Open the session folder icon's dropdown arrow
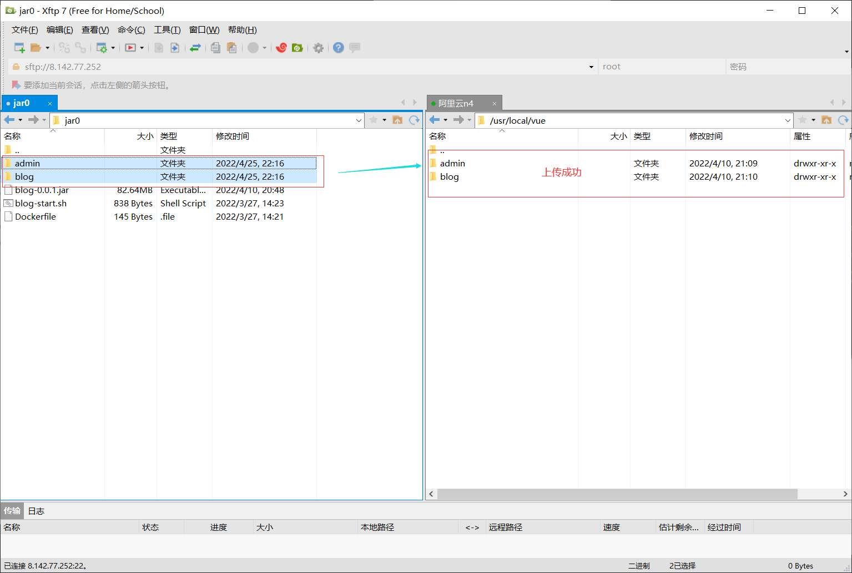This screenshot has width=852, height=573. pos(47,48)
